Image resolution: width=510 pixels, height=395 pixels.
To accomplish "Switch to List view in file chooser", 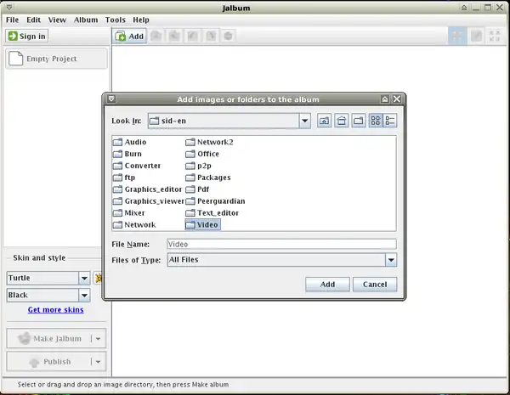I will pos(375,121).
